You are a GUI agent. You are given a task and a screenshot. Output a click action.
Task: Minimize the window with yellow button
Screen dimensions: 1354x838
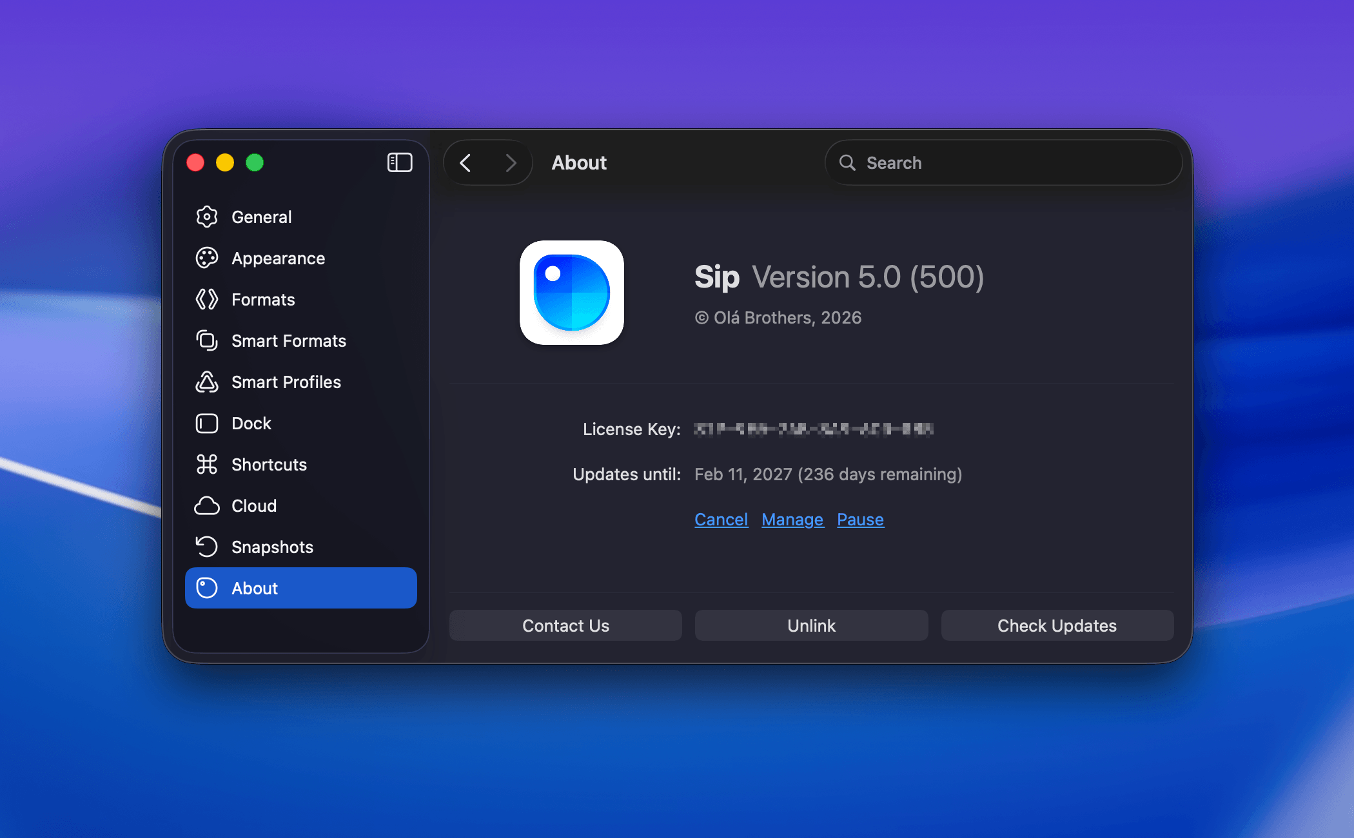(x=225, y=162)
